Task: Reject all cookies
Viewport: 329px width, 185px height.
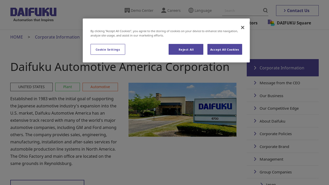Action: tap(186, 49)
